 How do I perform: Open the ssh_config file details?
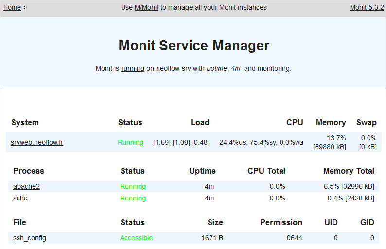pos(29,238)
